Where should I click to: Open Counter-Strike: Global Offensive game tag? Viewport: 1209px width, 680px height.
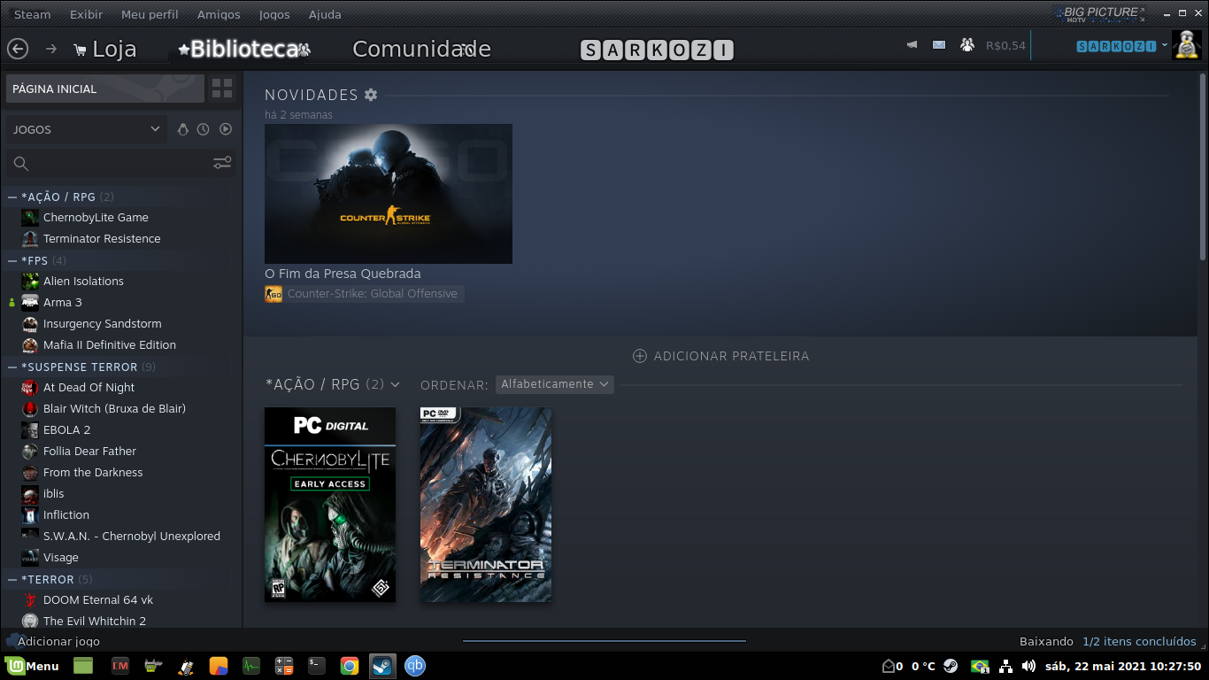click(364, 294)
